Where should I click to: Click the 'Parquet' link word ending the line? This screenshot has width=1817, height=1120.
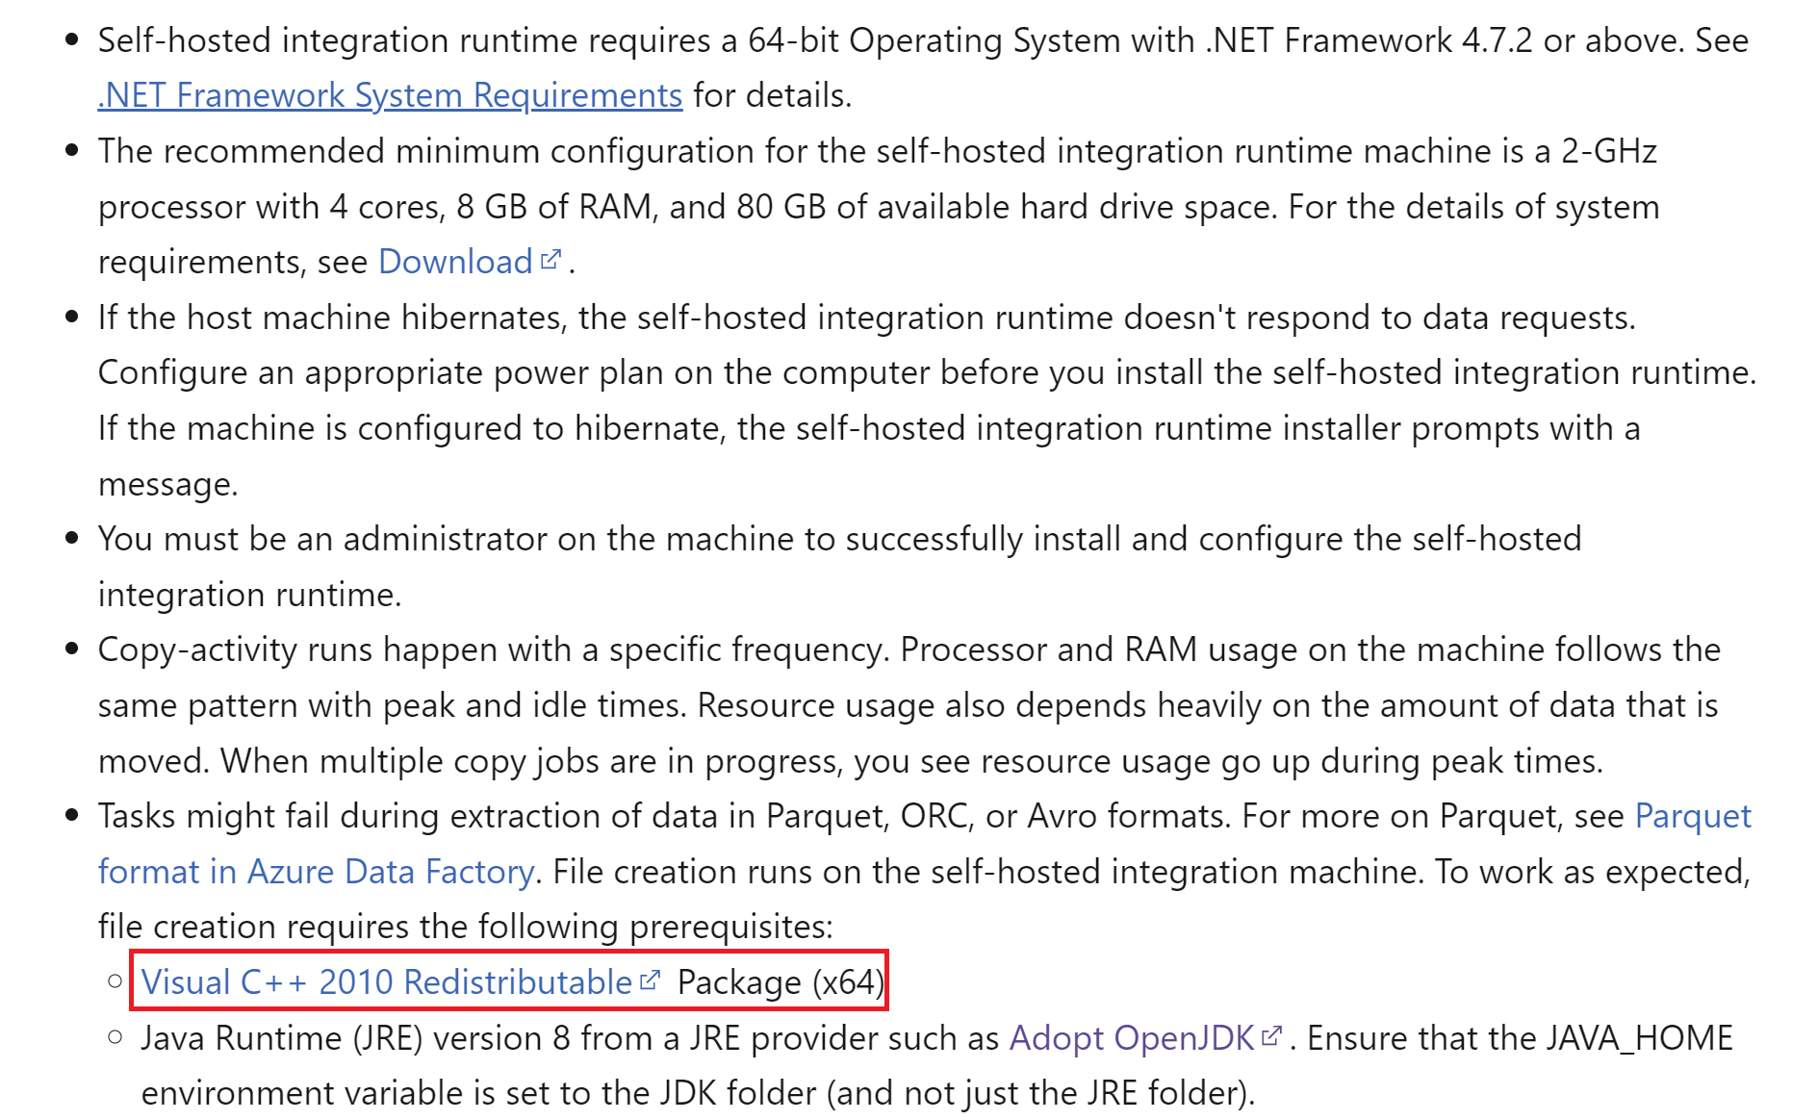coord(1693,816)
